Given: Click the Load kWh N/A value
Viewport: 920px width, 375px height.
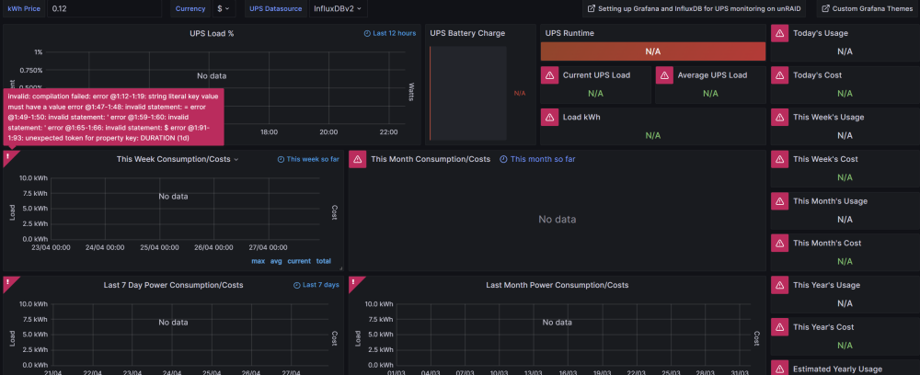Looking at the screenshot, I should [x=653, y=135].
